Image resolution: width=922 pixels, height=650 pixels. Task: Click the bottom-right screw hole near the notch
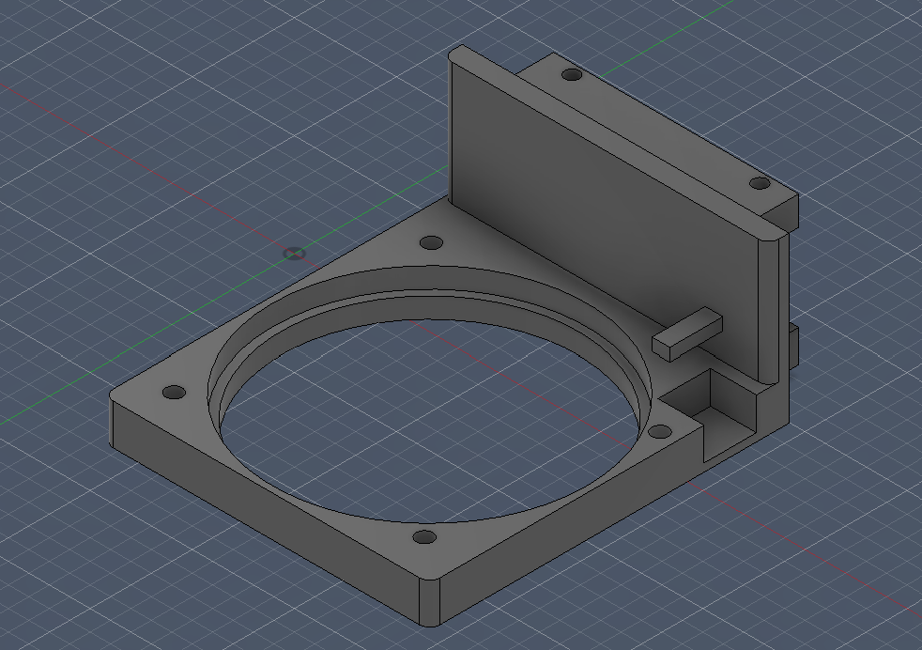pos(660,431)
